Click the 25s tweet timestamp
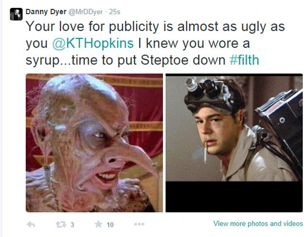The image size is (308, 237). coord(115,12)
